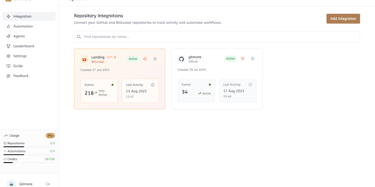The height and width of the screenshot is (187, 375).
Task: Delete the Landing integration via trash icon
Action: point(155,59)
